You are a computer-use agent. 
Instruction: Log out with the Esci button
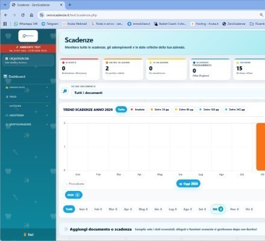click(28, 234)
